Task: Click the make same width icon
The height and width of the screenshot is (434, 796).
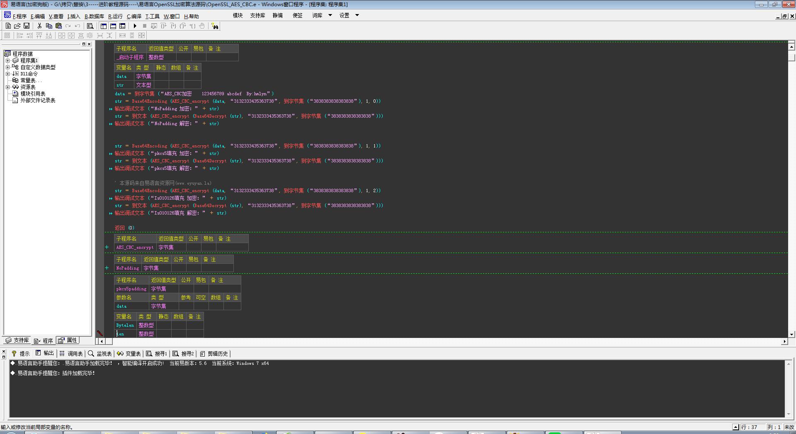Action: tap(122, 36)
